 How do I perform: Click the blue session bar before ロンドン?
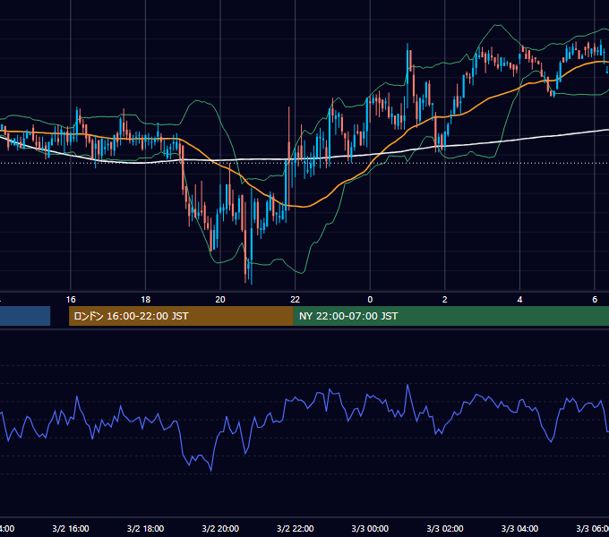click(25, 316)
